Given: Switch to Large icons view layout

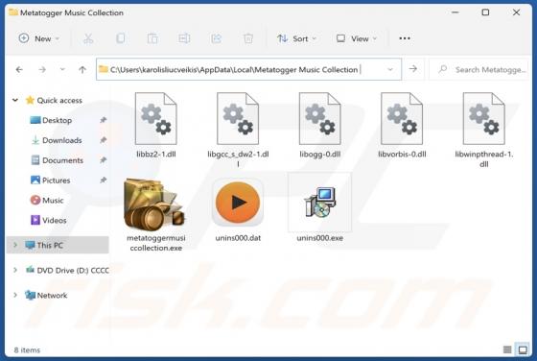Looking at the screenshot, I should tap(523, 349).
